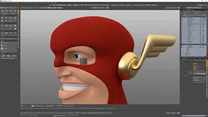Screen dimensions: 208x117
Task: Open the Render menu
Action: coord(40,3)
